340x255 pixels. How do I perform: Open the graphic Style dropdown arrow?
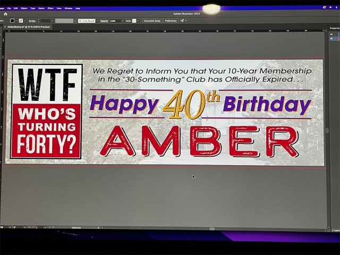[x=138, y=21]
